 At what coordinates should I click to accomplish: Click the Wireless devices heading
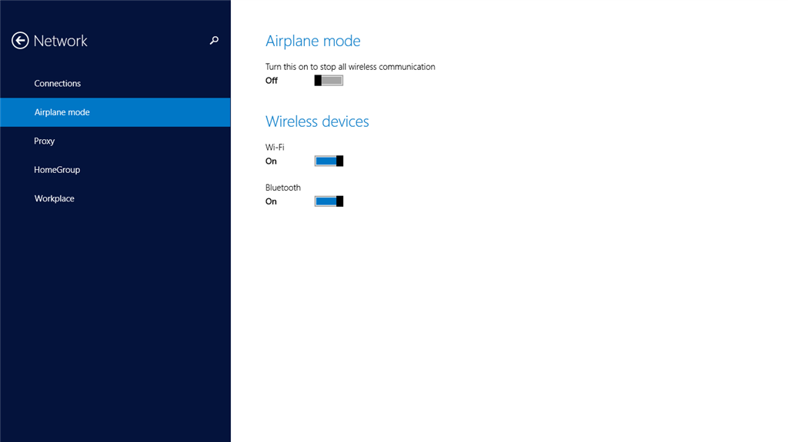tap(317, 121)
